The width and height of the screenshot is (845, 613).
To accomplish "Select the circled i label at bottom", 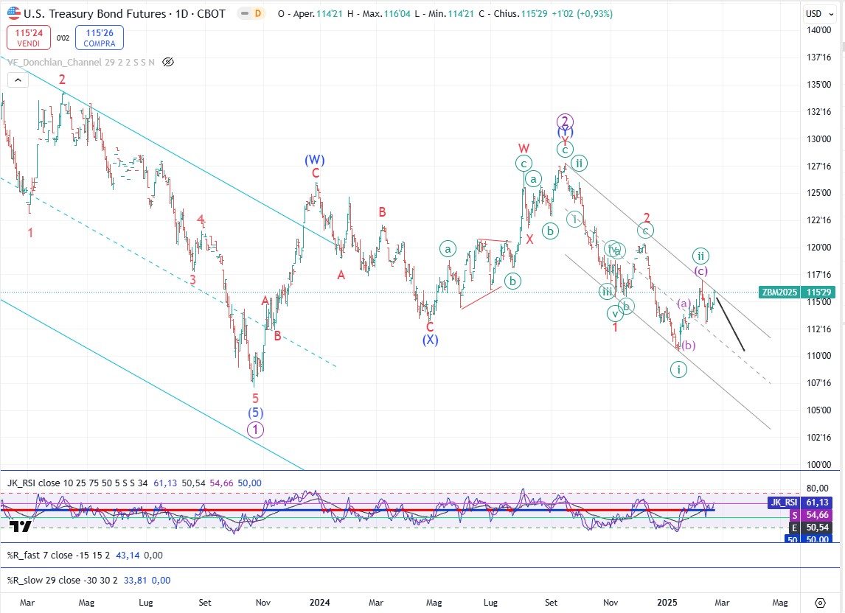I will coord(678,370).
